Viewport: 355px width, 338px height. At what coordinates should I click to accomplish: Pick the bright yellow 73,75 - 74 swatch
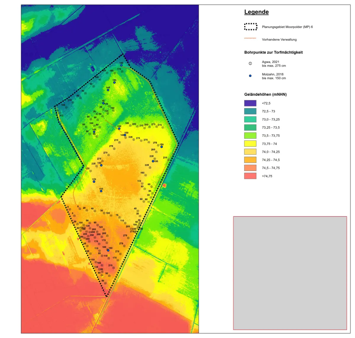250,144
